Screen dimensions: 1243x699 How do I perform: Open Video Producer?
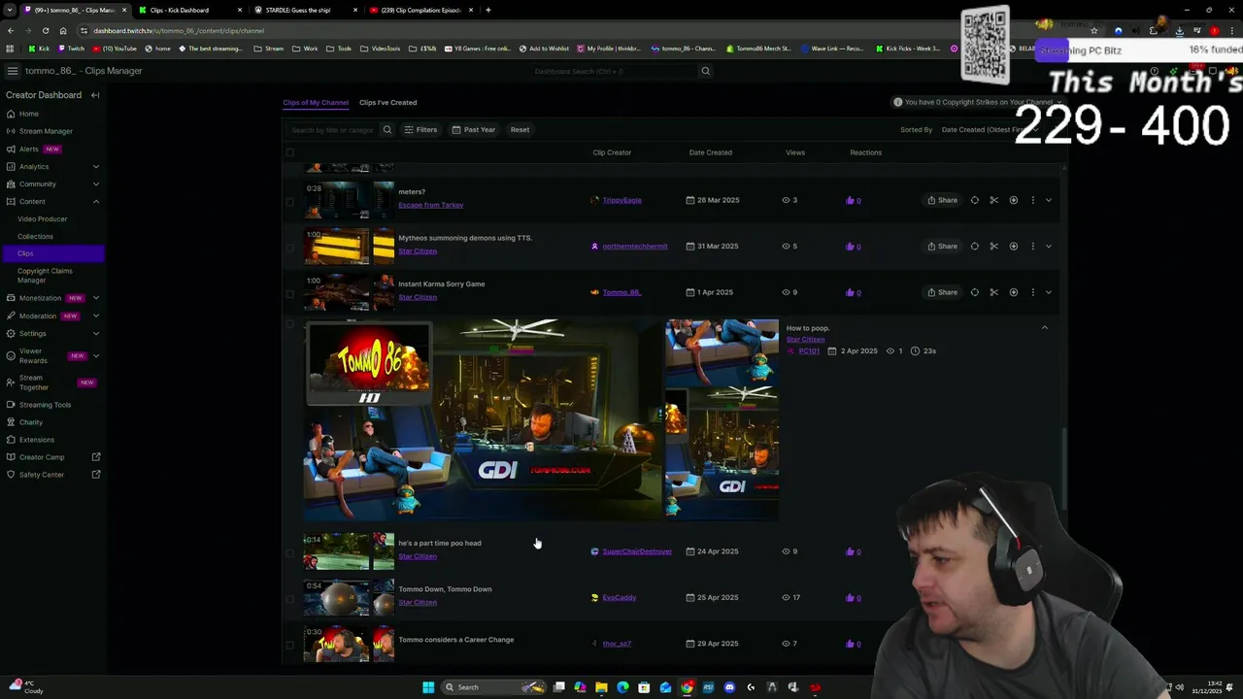(42, 218)
